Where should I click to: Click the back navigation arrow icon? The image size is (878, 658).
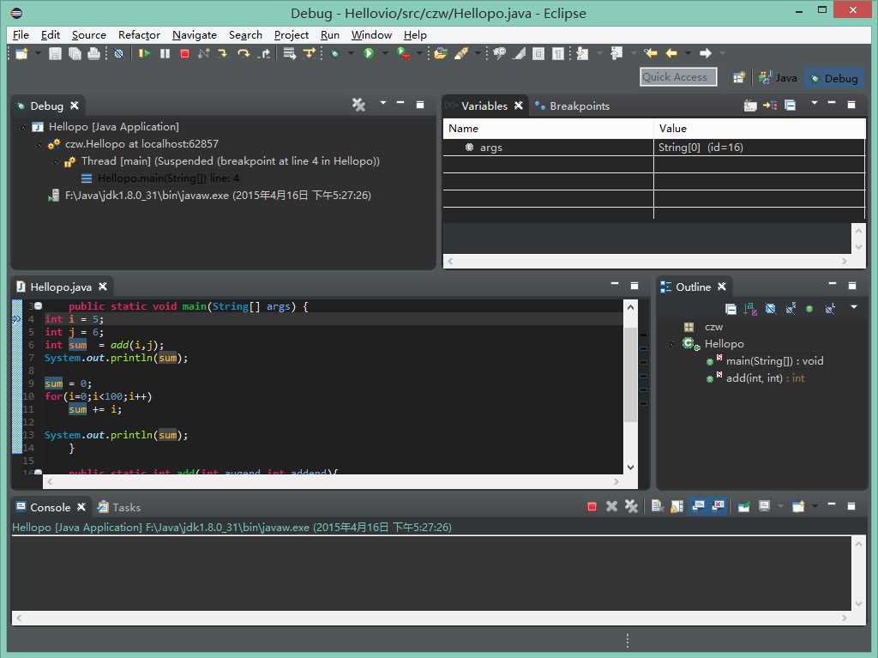(x=671, y=53)
